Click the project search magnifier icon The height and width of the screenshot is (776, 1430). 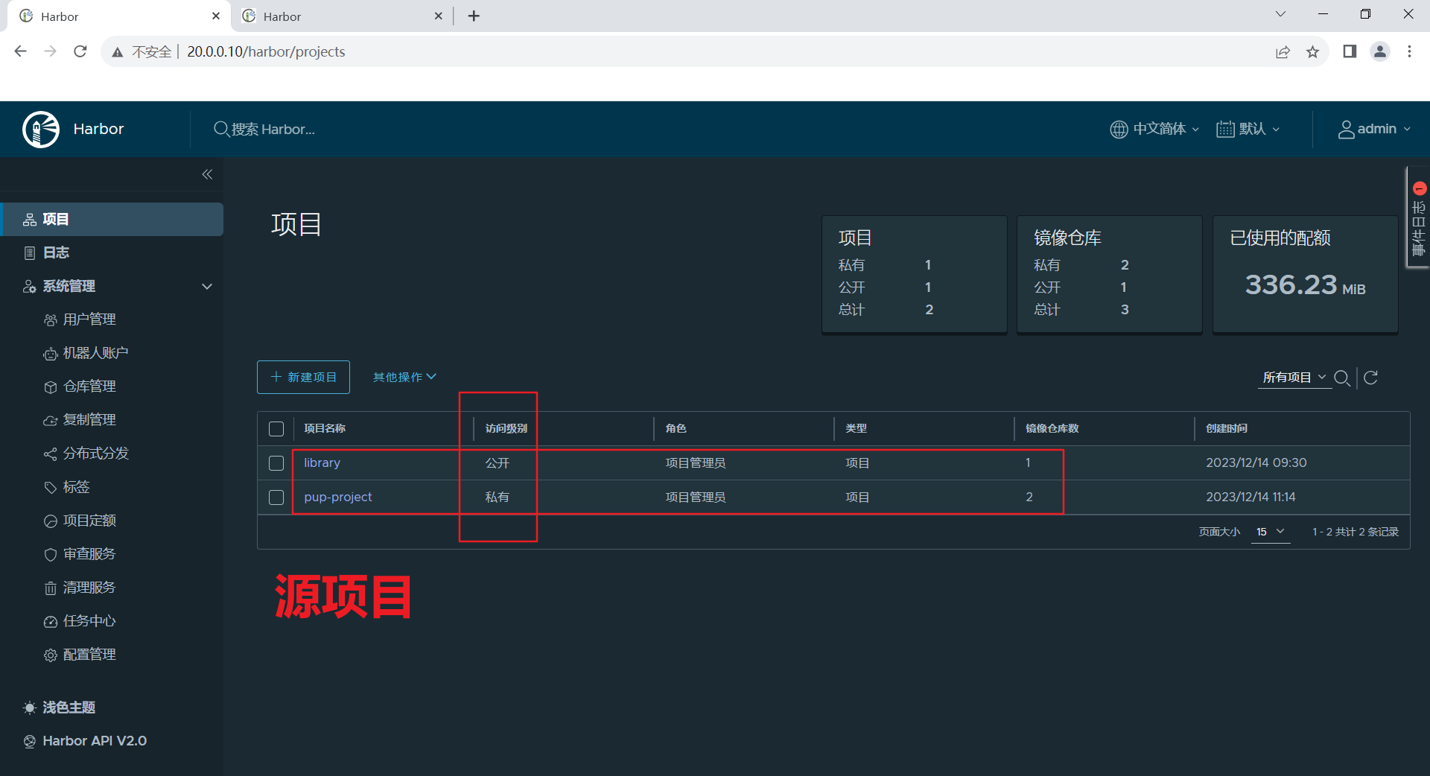click(x=1342, y=378)
